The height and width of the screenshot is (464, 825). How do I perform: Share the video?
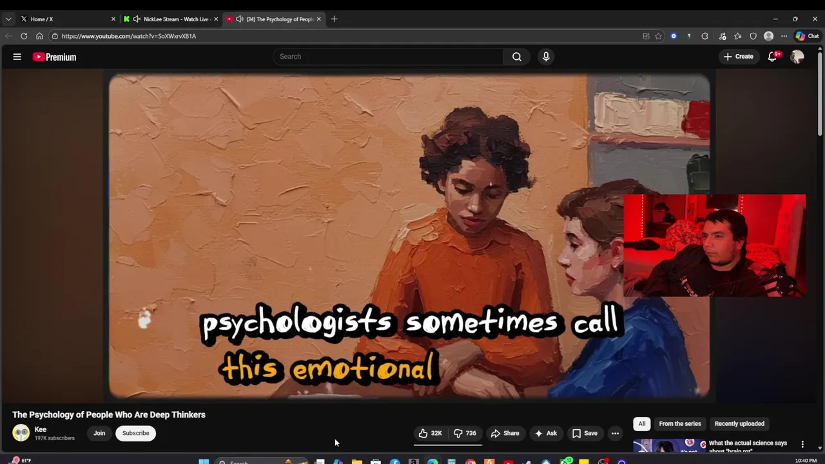505,433
